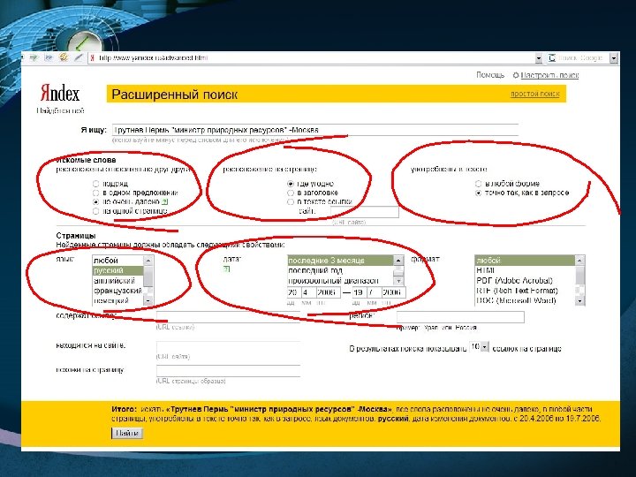This screenshot has height=477, width=636.
Task: Click the start month field showing 4
Action: (308, 292)
